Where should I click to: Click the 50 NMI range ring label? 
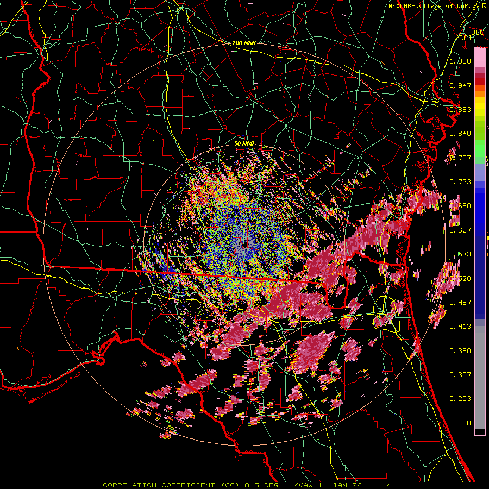[x=244, y=143]
